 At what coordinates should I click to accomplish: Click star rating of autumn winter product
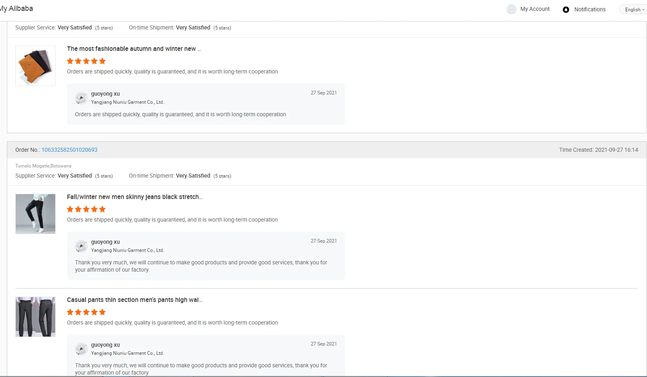pos(86,61)
